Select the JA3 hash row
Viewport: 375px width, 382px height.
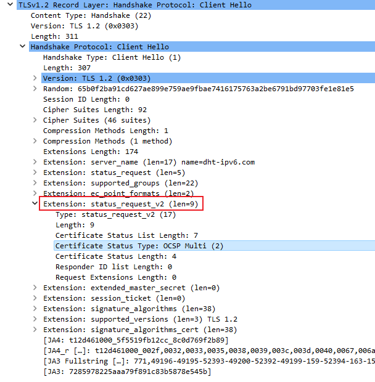(127, 372)
